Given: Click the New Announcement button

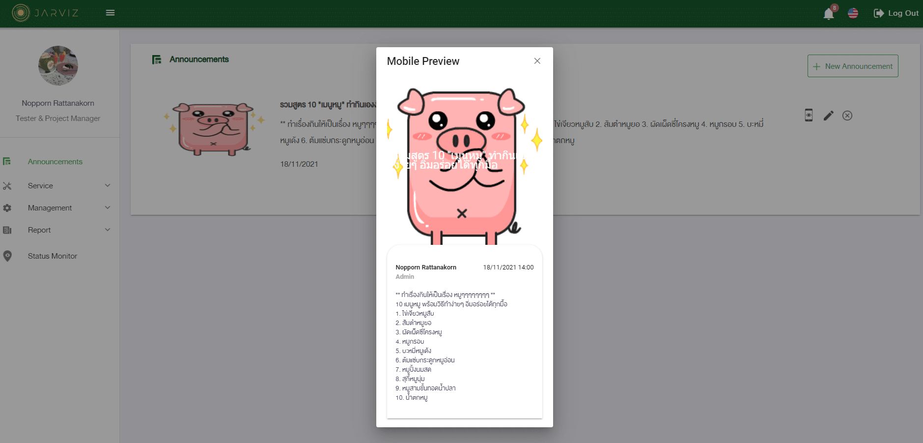Looking at the screenshot, I should (853, 66).
